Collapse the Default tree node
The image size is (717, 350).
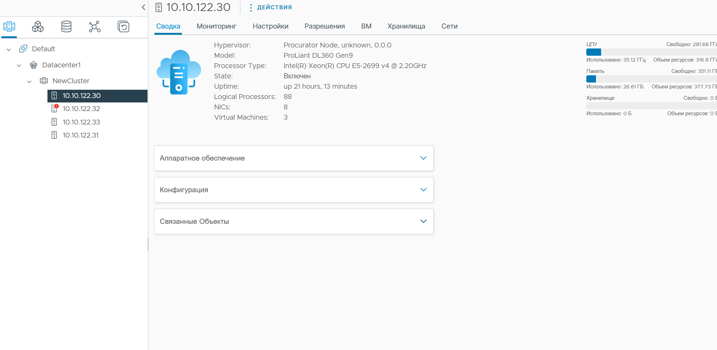click(x=9, y=50)
